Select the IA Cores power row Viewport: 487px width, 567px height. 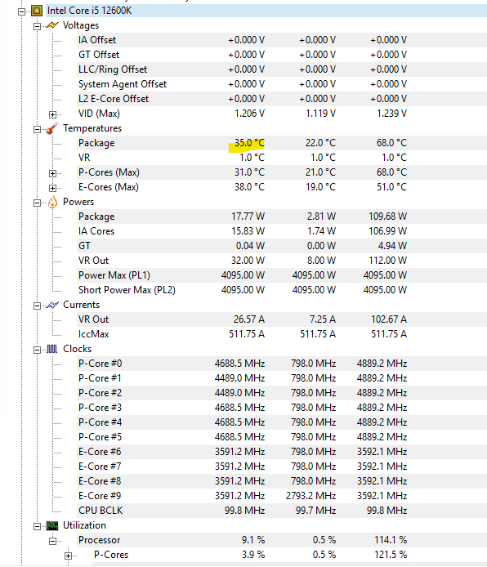pyautogui.click(x=282, y=231)
